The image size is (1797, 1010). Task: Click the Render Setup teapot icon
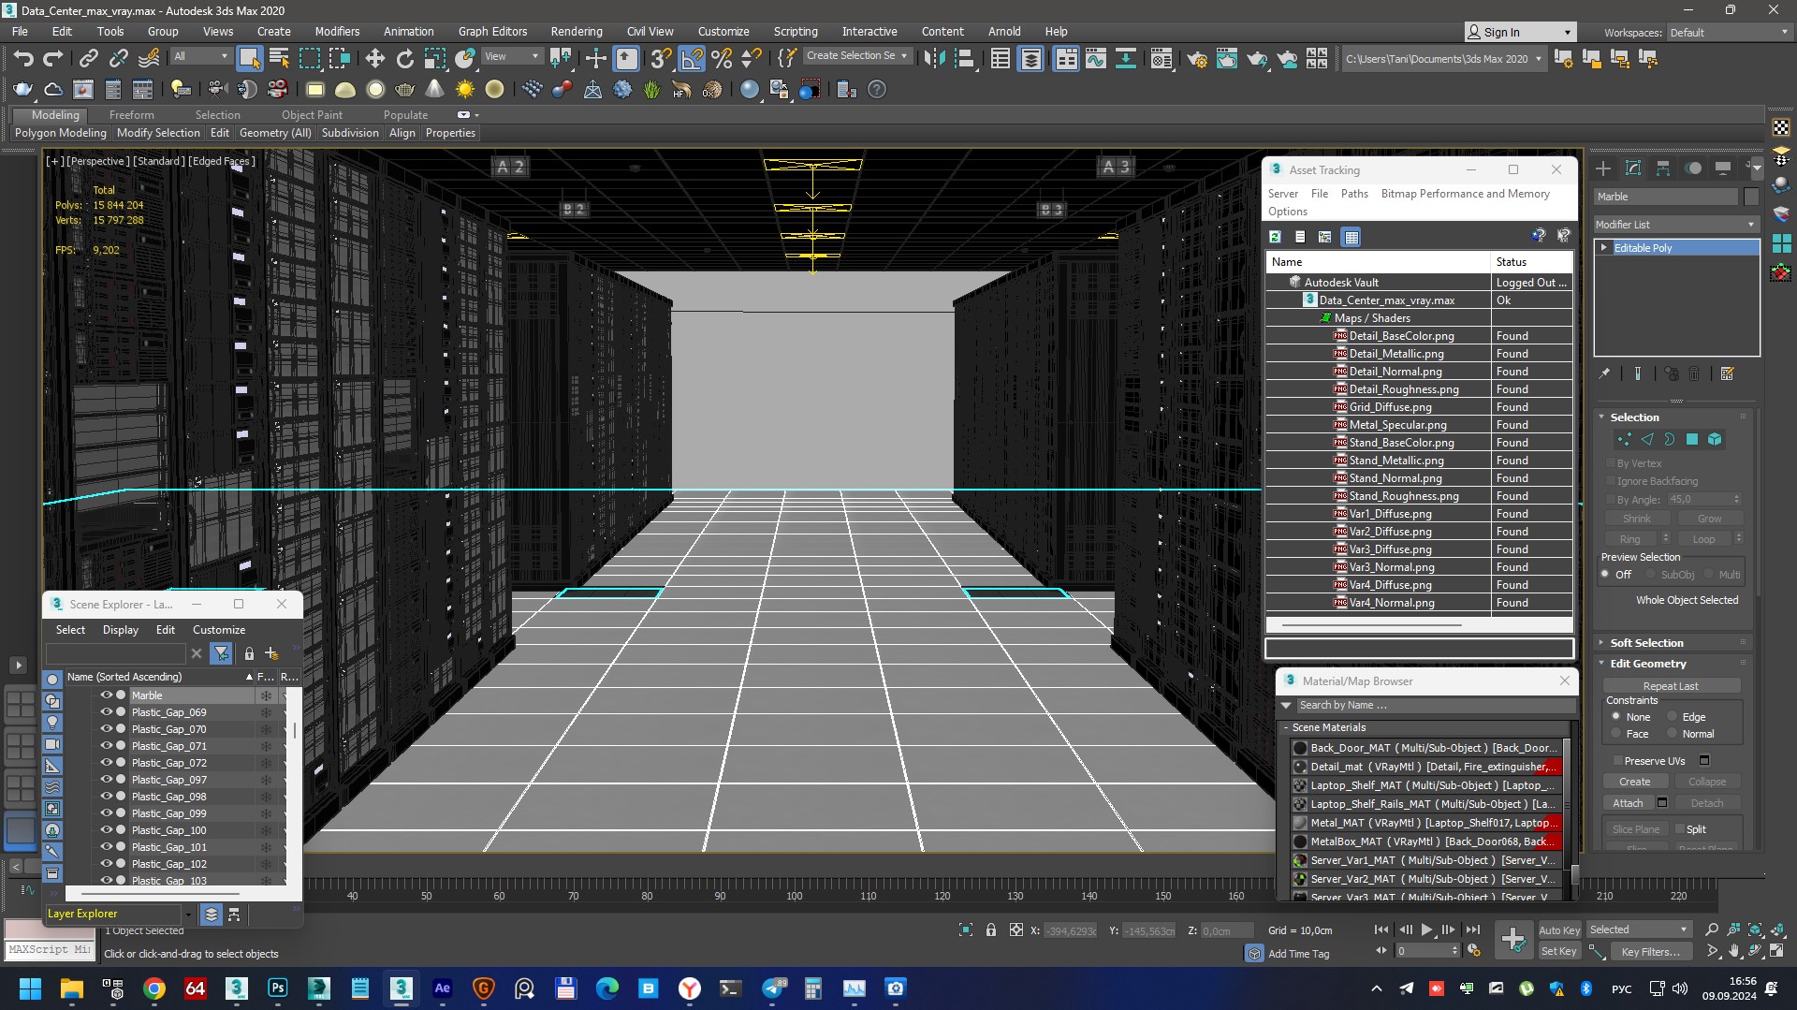point(1197,59)
